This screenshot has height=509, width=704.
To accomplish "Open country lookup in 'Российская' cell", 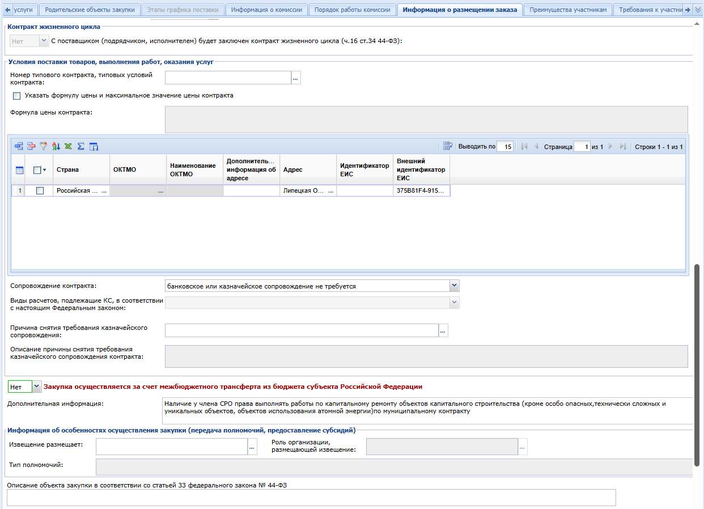I will coord(104,191).
